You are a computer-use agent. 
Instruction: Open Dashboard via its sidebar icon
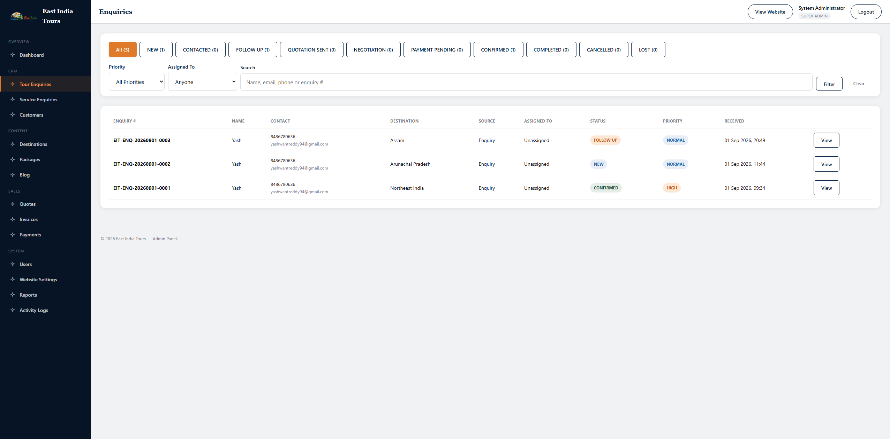point(13,55)
